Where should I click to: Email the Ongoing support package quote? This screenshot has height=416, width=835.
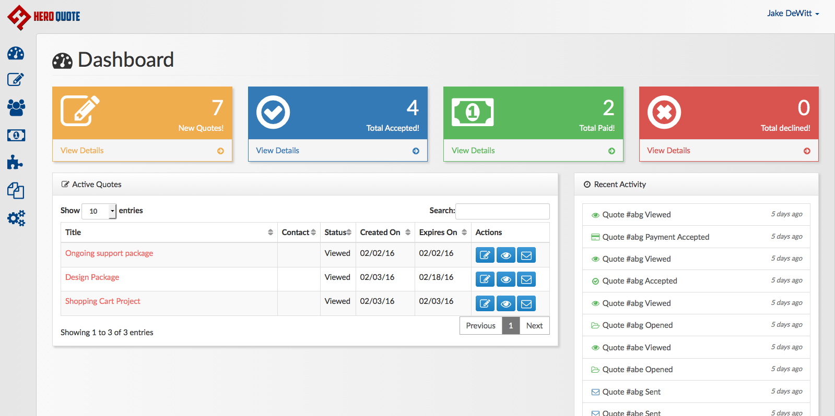(x=526, y=255)
